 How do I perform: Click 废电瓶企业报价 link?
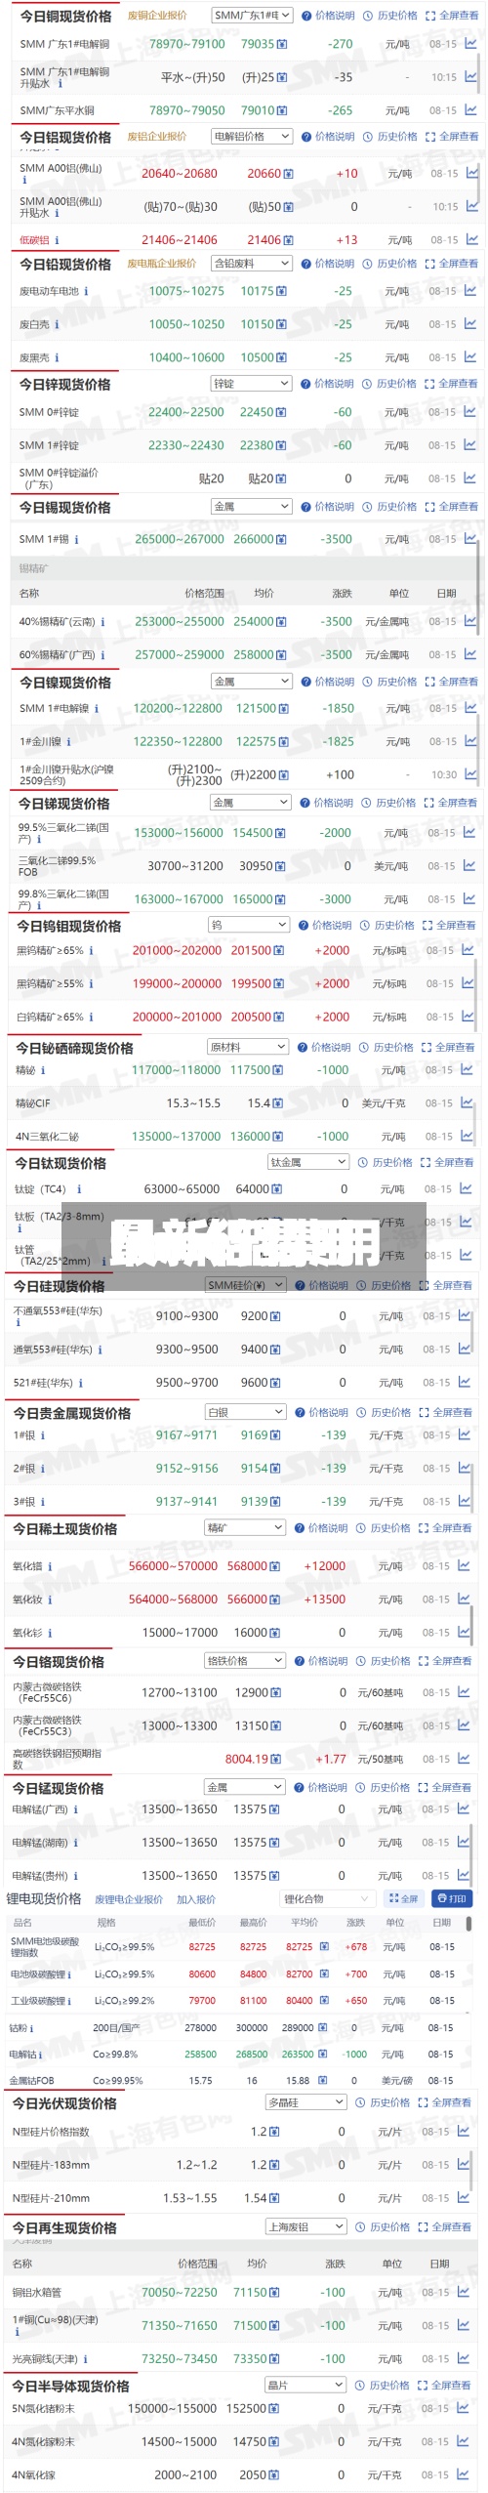point(162,264)
